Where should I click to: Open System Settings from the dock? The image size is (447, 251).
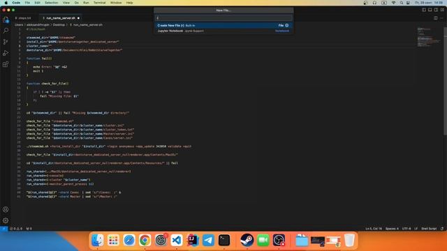[161, 240]
